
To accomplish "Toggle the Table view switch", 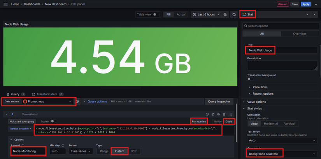I will tap(156, 14).
